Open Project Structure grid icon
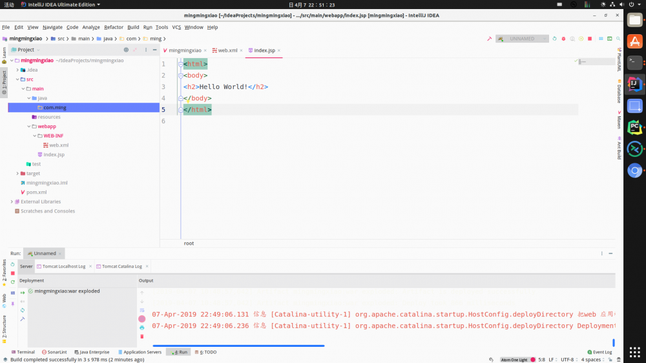This screenshot has height=363, width=646. click(x=601, y=39)
